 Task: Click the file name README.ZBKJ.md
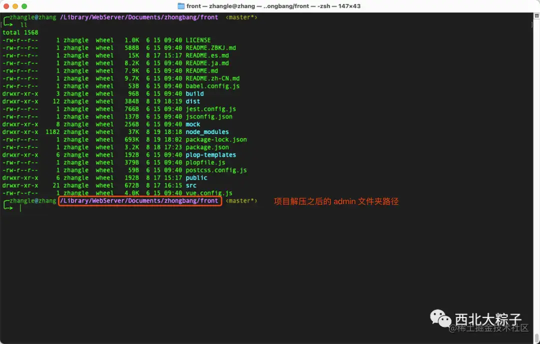coord(211,47)
